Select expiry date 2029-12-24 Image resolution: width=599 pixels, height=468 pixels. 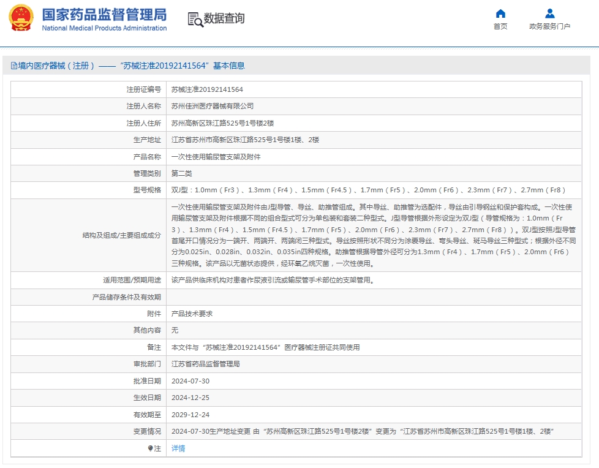(x=190, y=415)
